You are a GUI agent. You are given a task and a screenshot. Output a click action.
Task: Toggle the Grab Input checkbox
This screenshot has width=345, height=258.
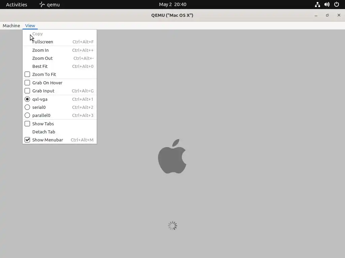[x=27, y=91]
